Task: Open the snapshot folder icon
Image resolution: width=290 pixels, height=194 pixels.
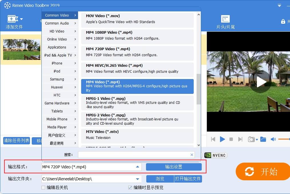Action: 263,139
